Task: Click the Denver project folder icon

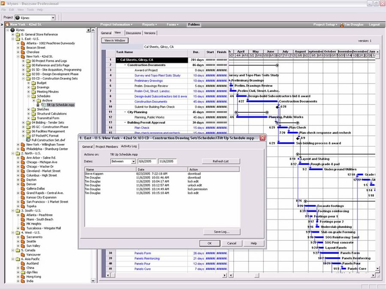Action: [x=23, y=184]
